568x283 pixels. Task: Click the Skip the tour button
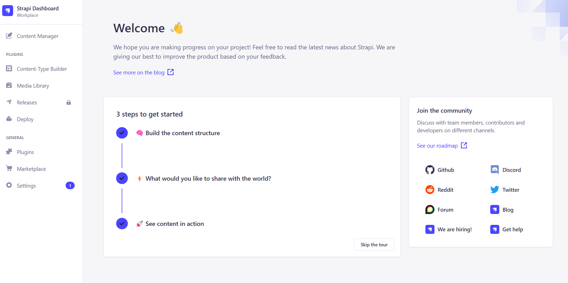(374, 244)
